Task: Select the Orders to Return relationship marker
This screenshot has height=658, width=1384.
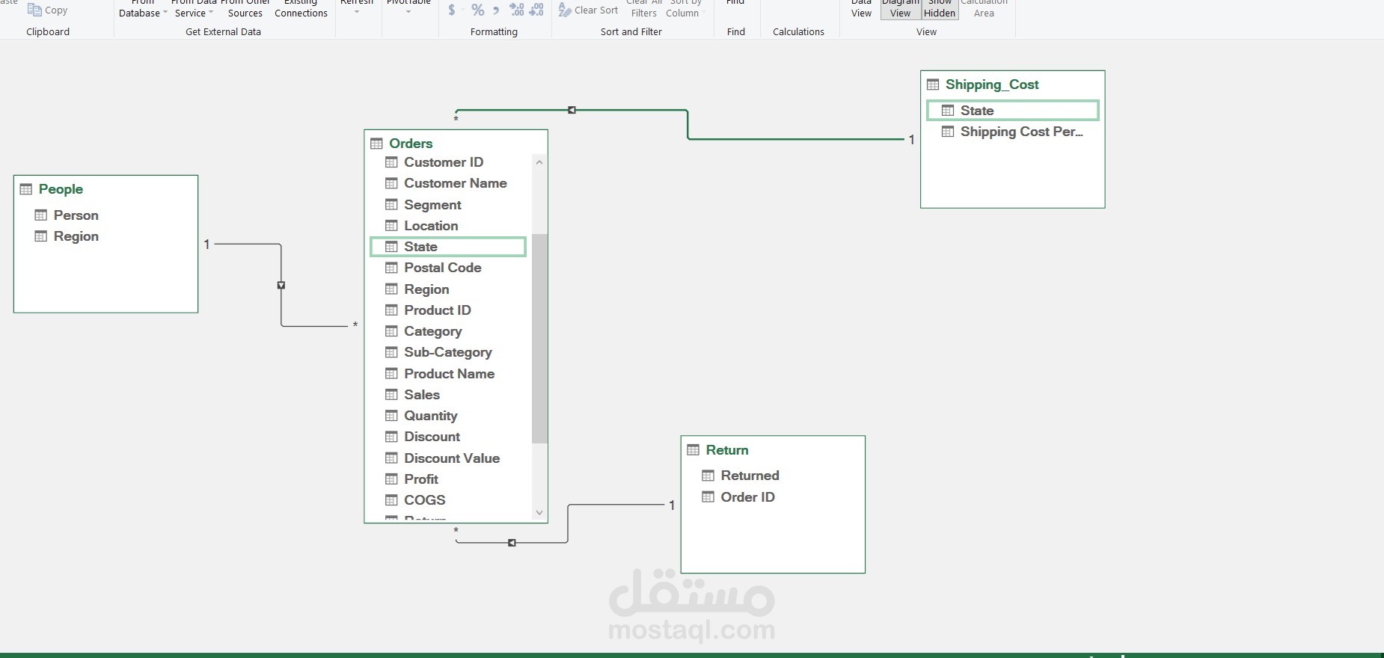Action: click(x=512, y=543)
